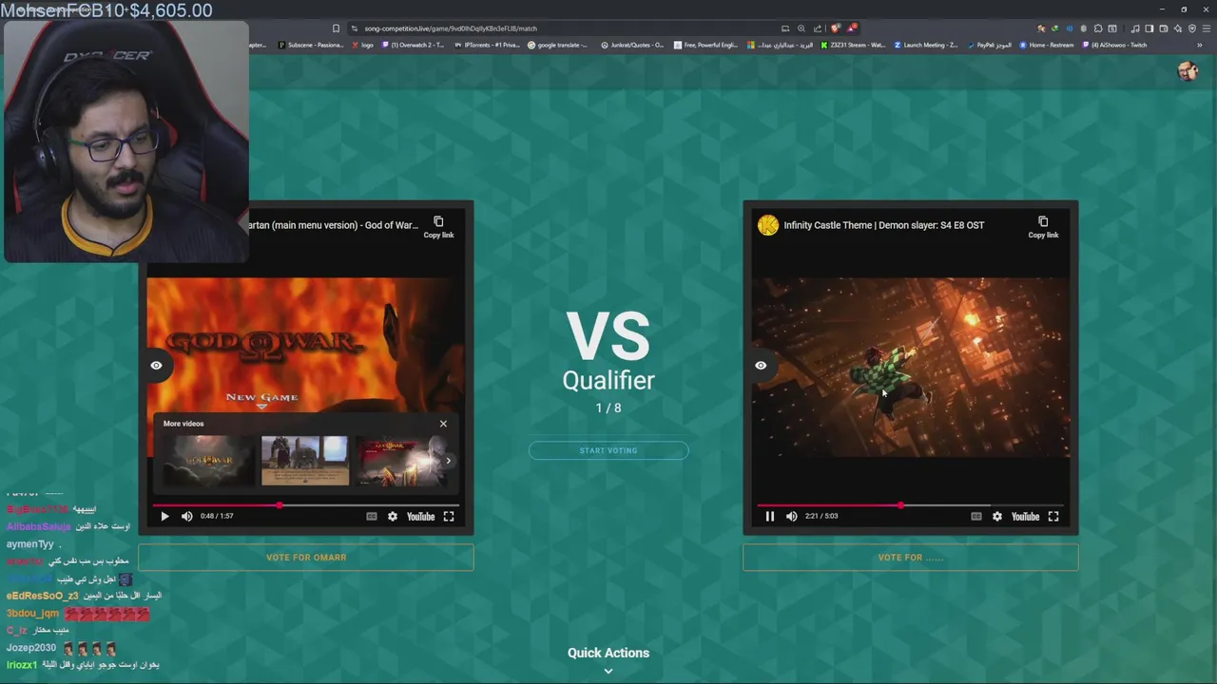Open the user profile avatar at top right
Screen dimensions: 1217x684
(x=1188, y=71)
